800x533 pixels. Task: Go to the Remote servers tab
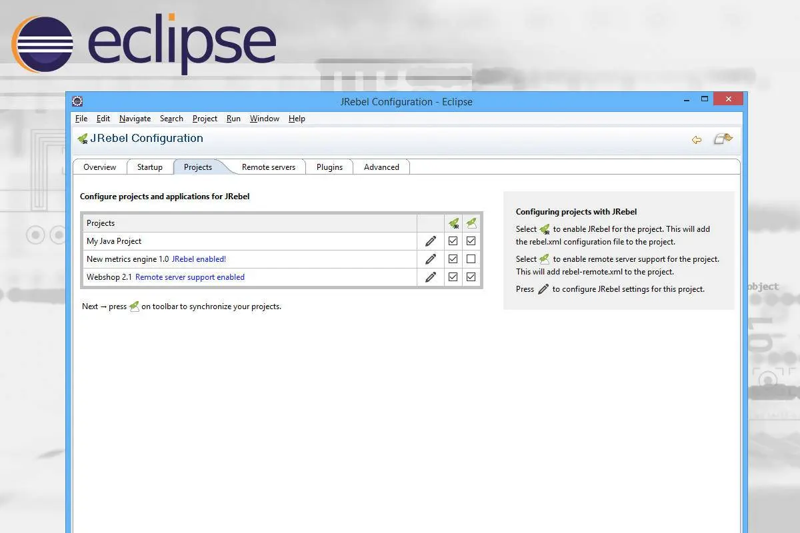click(269, 167)
